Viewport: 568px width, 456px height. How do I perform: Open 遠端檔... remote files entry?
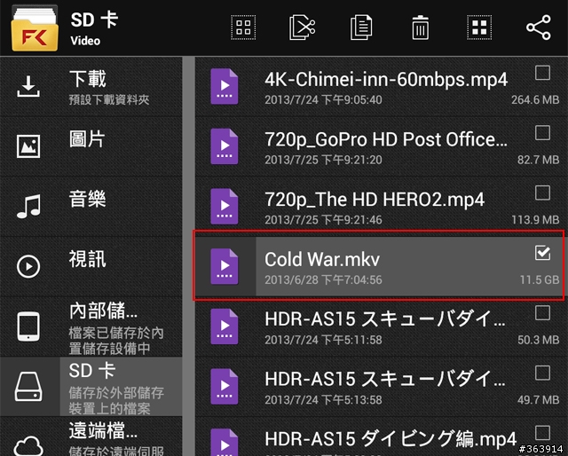91,436
